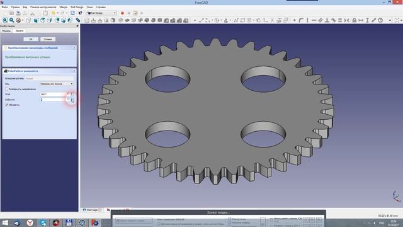Open the Макро menu
Screen dimensions: 403x227
(63, 7)
